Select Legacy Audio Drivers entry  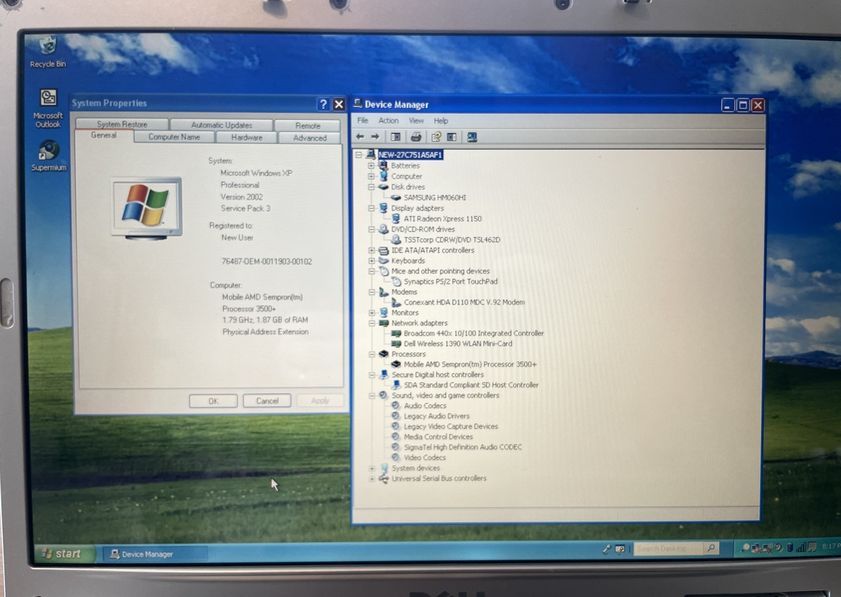click(437, 416)
